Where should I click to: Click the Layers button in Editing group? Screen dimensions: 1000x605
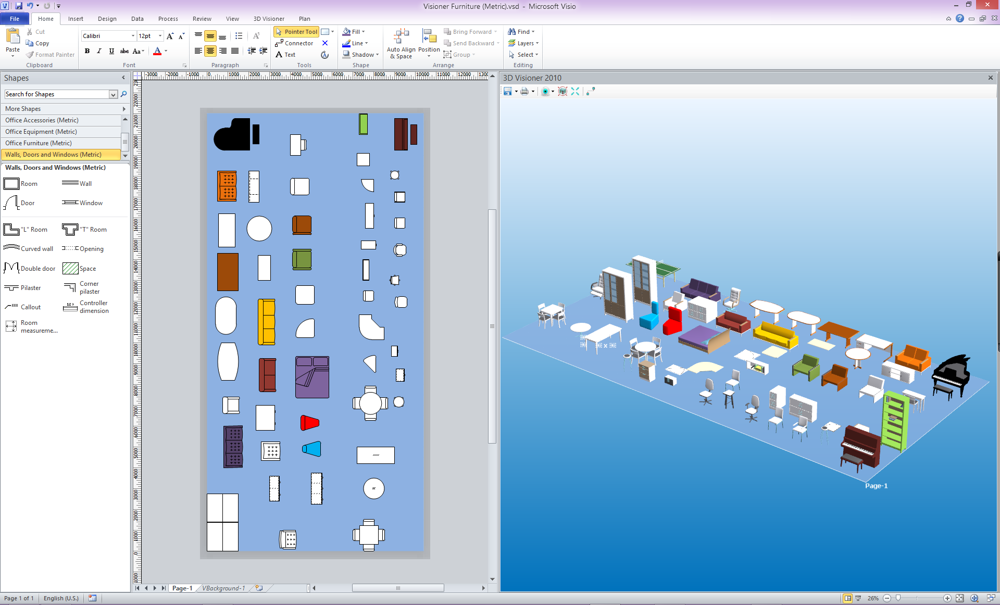[523, 43]
